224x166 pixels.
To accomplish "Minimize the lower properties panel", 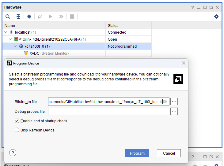I will 199,157.
